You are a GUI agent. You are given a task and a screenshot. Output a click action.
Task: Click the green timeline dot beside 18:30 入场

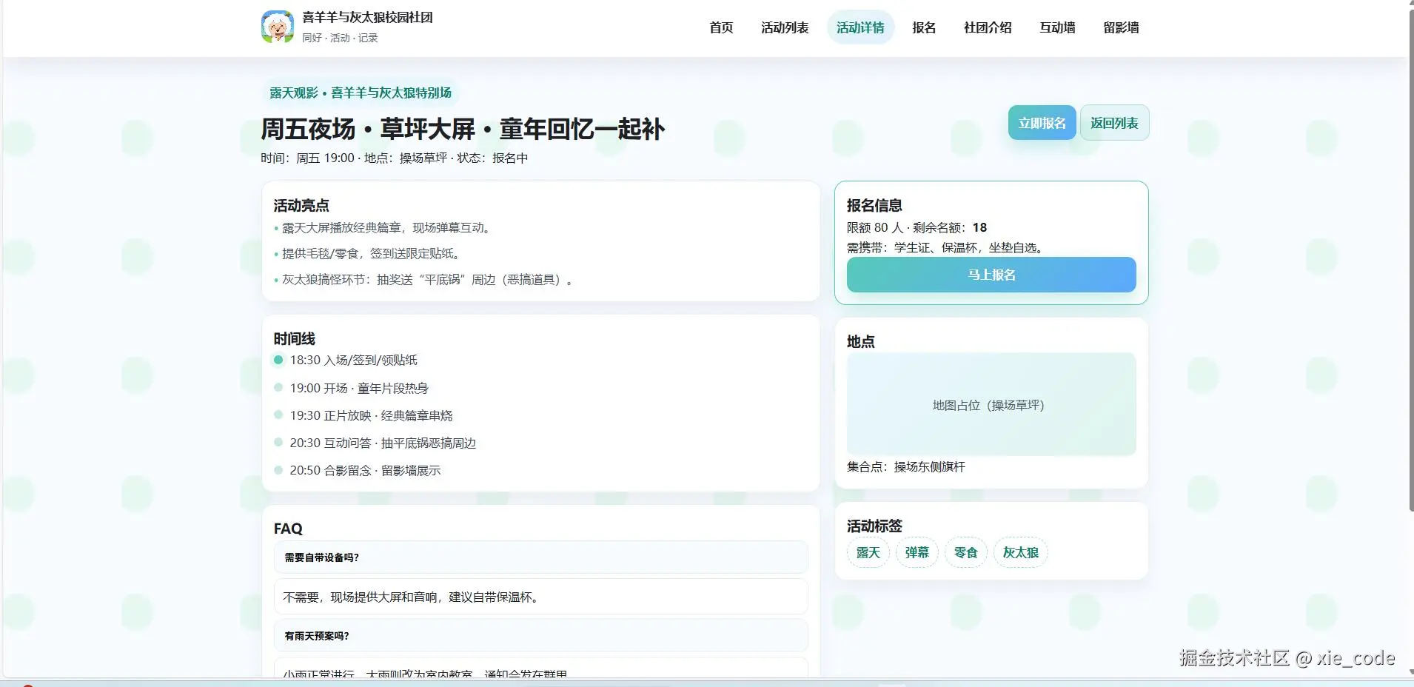click(278, 360)
